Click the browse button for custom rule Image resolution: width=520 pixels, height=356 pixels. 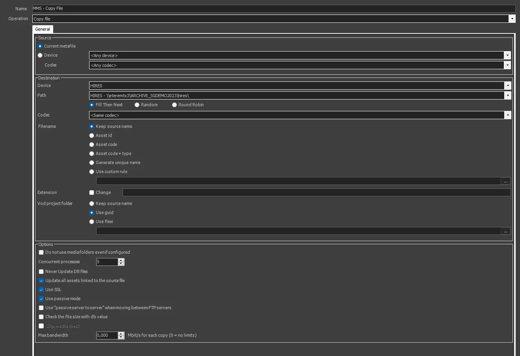505,181
